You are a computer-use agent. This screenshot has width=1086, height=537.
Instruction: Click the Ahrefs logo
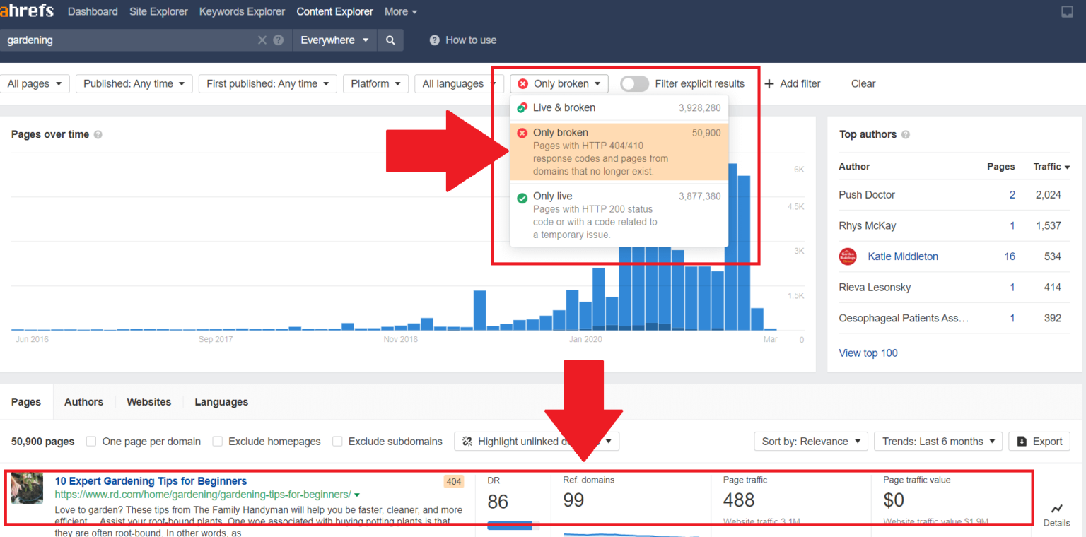point(27,11)
